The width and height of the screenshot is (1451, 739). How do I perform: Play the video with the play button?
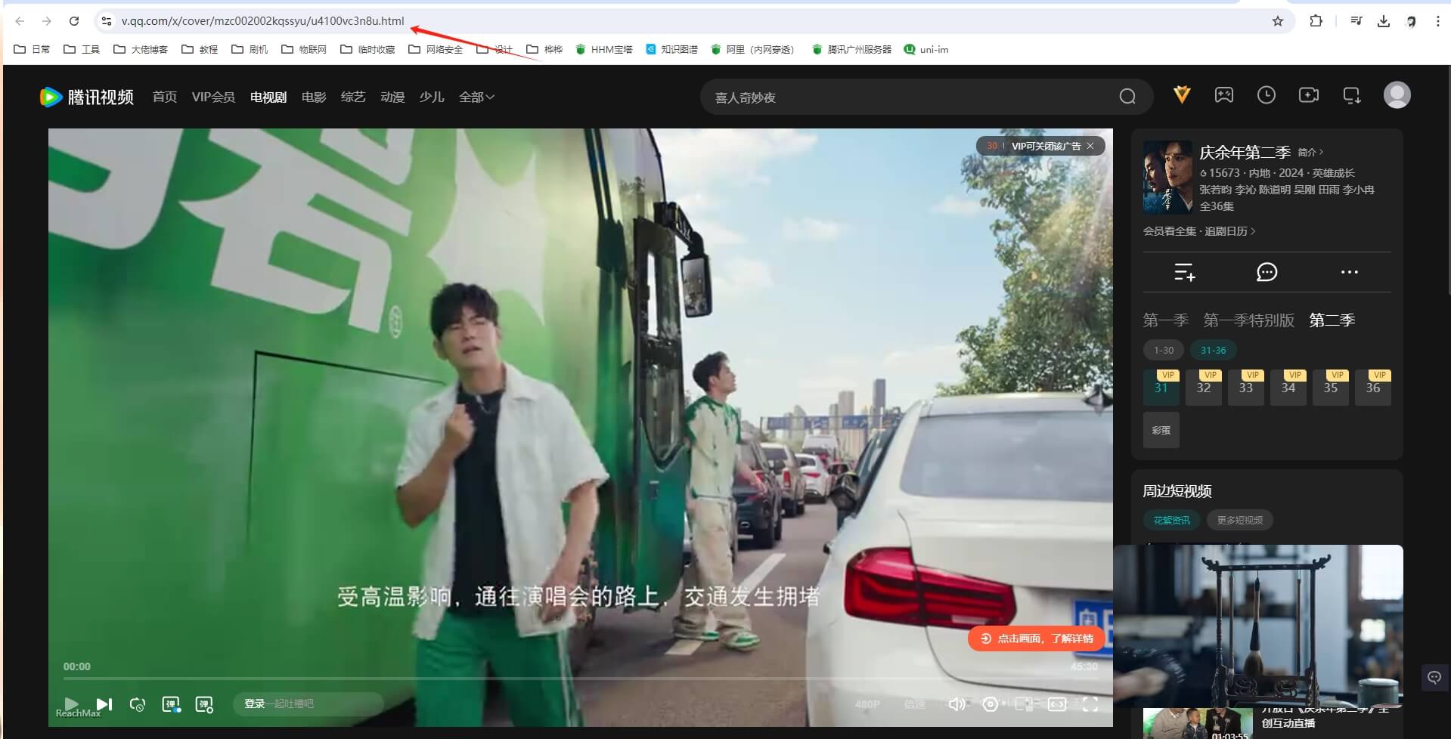pyautogui.click(x=72, y=704)
